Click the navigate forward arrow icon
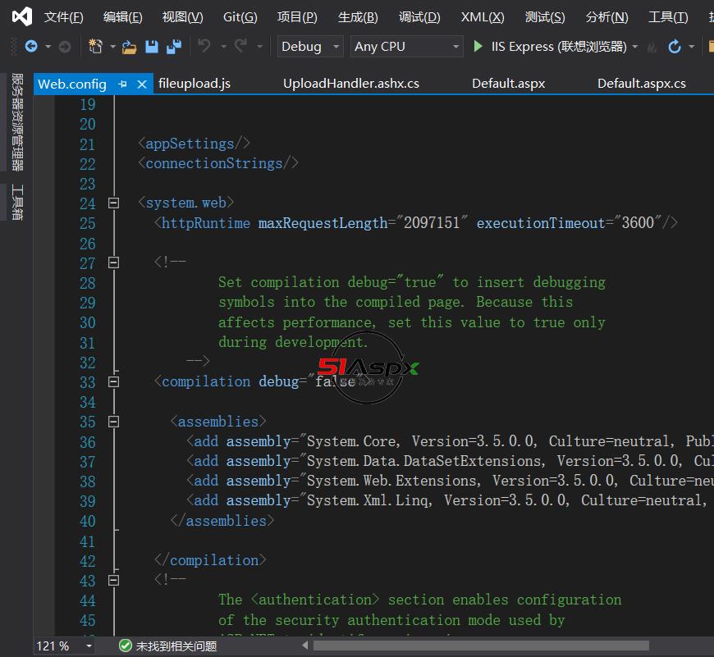Image resolution: width=714 pixels, height=657 pixels. pos(65,47)
